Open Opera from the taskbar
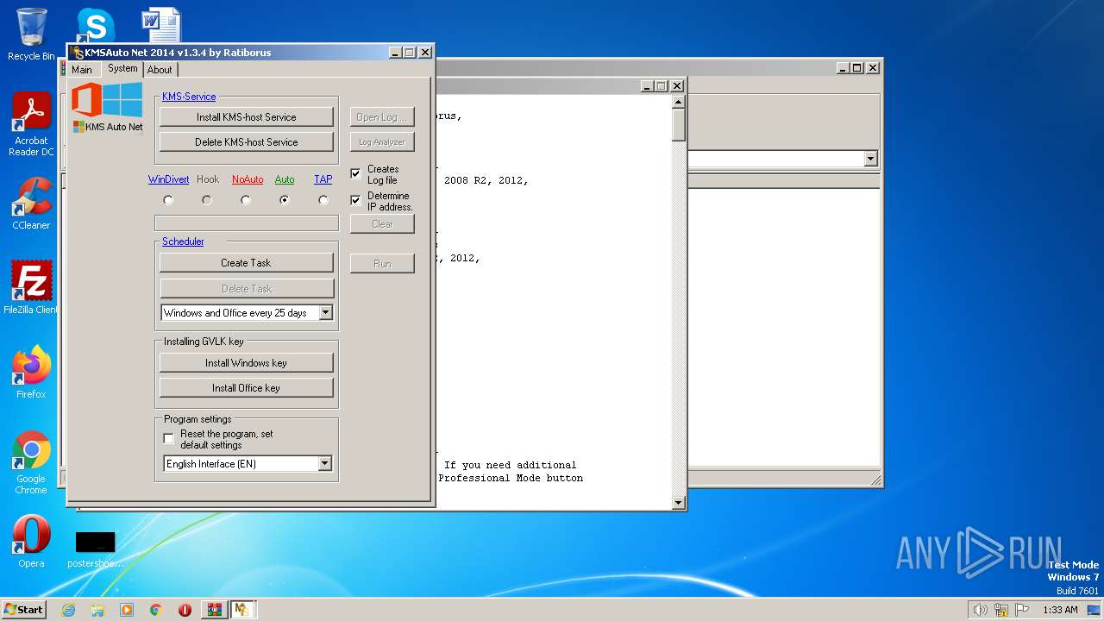 [x=185, y=610]
